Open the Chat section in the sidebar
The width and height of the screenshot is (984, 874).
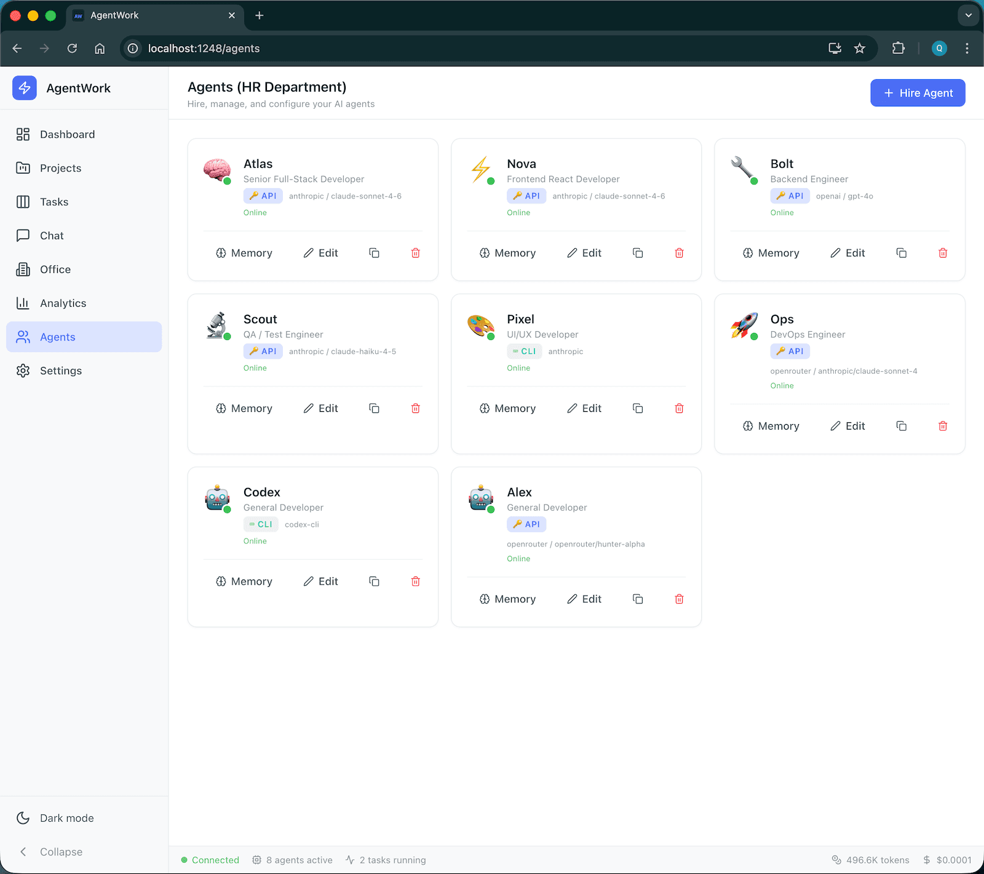pos(51,235)
